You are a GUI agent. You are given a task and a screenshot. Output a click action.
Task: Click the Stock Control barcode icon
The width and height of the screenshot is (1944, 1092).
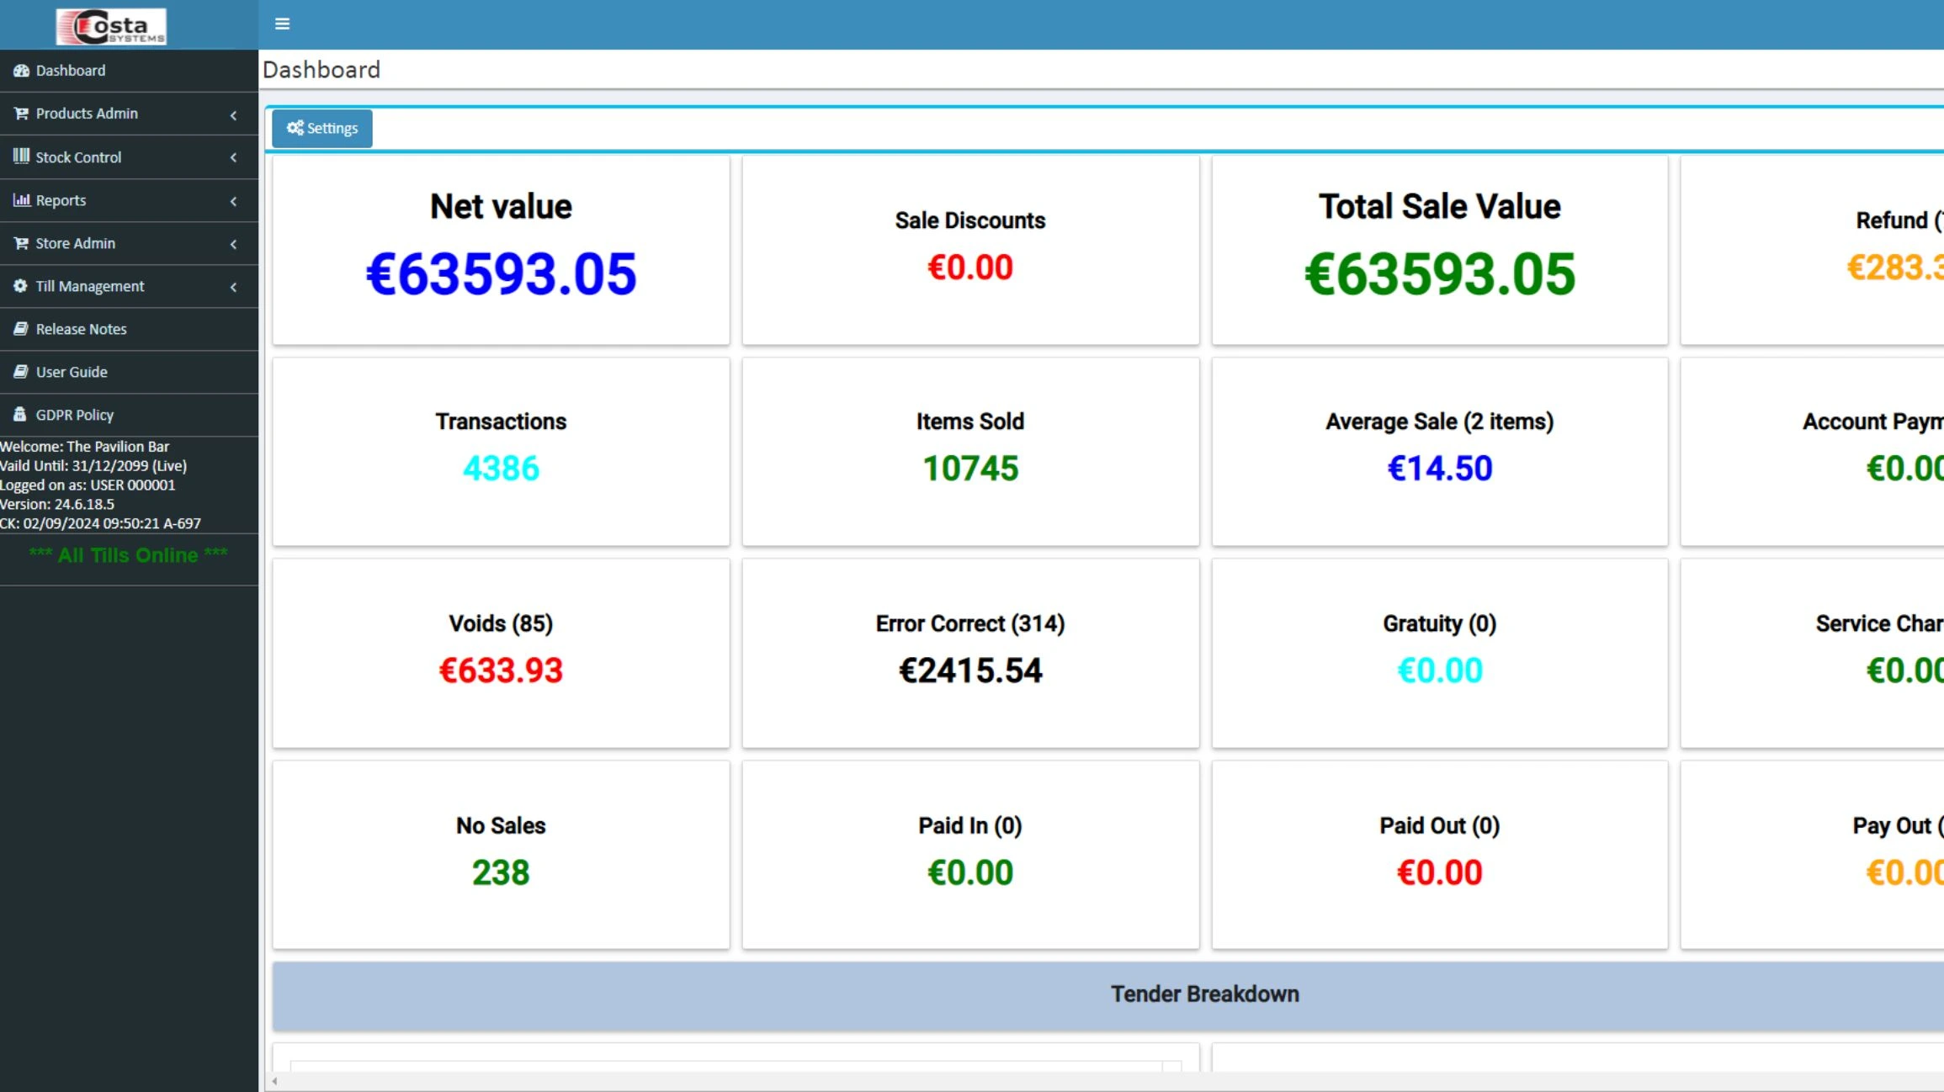click(21, 156)
